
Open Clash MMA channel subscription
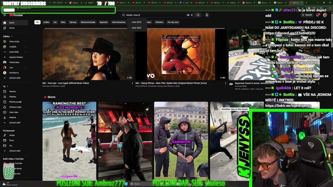tap(14, 52)
